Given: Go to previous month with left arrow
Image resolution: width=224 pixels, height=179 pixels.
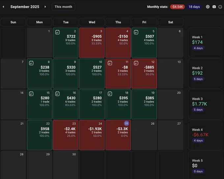Looking at the screenshot, I should [3, 7].
